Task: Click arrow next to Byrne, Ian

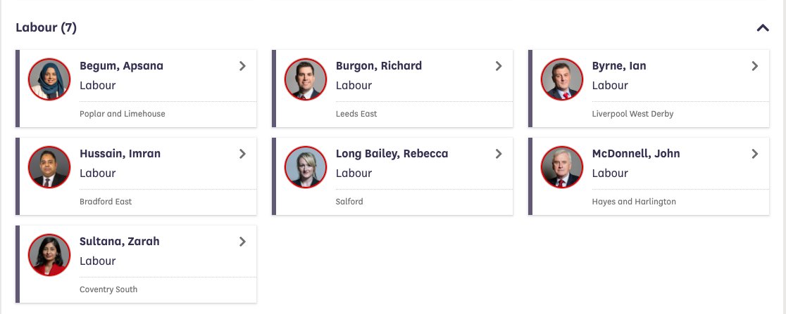Action: [755, 66]
